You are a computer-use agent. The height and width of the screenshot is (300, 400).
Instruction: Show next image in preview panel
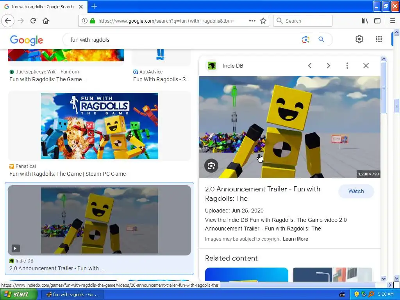click(328, 66)
